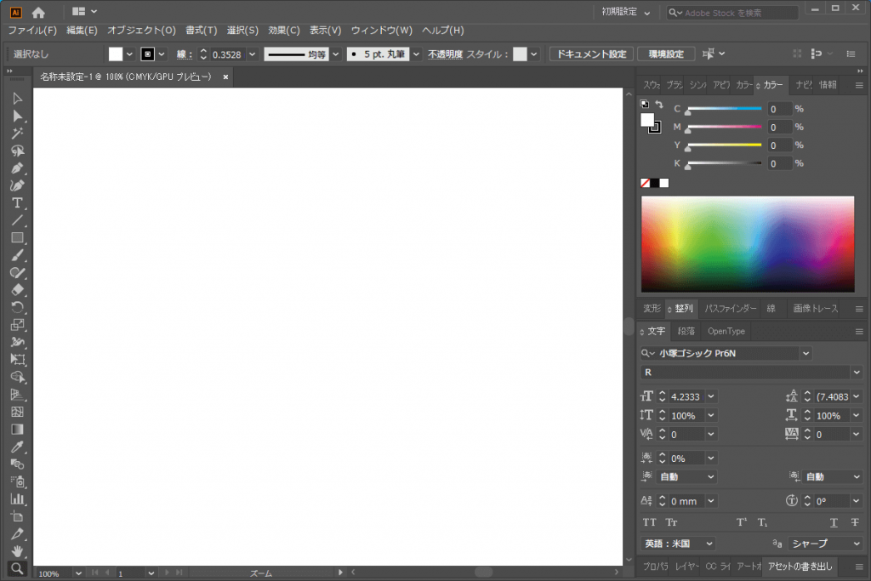Switch to the OpenType tab
This screenshot has width=871, height=581.
(x=726, y=331)
